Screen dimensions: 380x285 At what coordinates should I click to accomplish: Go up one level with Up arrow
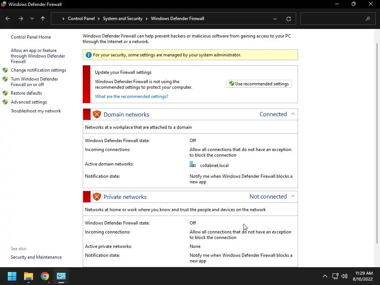click(x=43, y=19)
